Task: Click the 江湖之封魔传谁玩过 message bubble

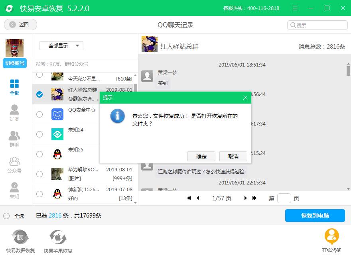Action: (x=201, y=171)
